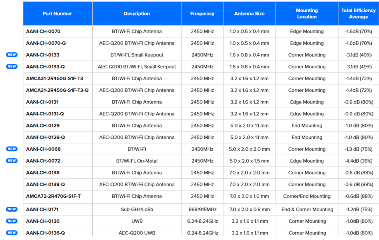Click the NEW badge next to AANI-CH-0072
The image size is (379, 240).
12,161
